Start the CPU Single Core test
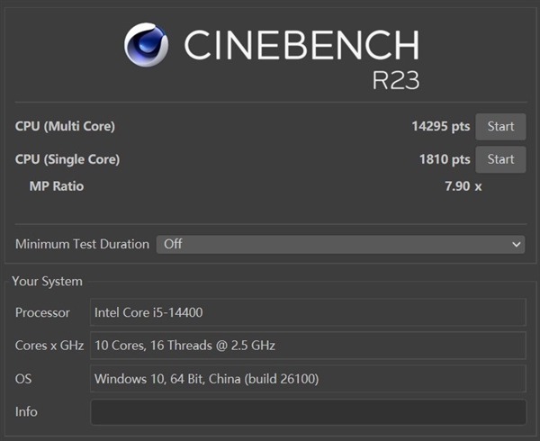The width and height of the screenshot is (540, 441). click(500, 159)
